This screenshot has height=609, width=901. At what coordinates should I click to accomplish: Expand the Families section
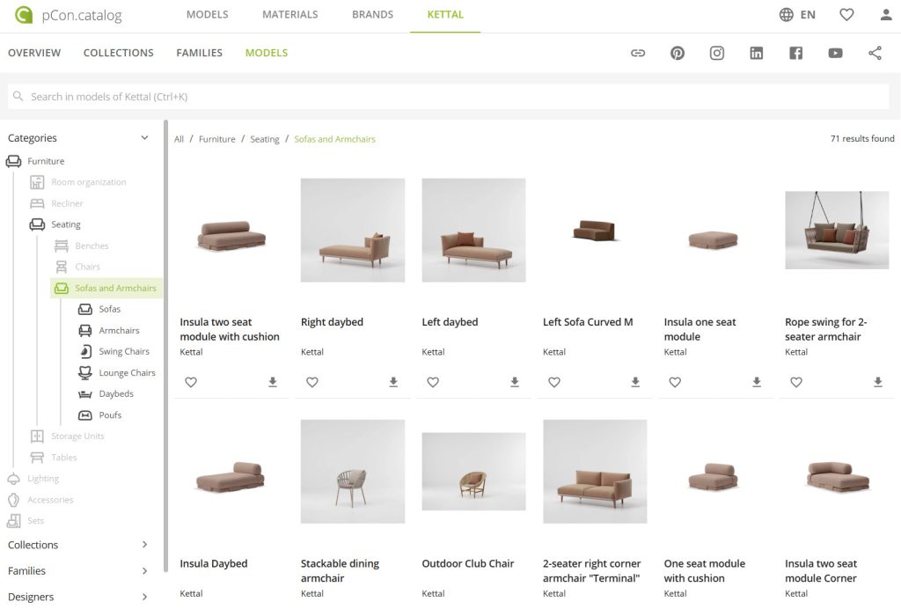coord(144,570)
